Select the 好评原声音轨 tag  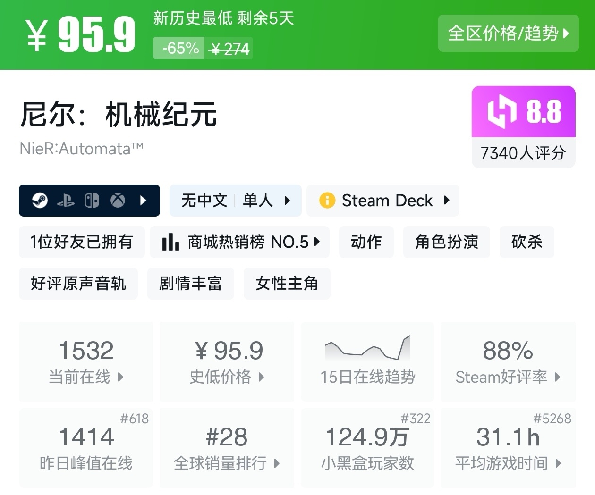(x=78, y=283)
